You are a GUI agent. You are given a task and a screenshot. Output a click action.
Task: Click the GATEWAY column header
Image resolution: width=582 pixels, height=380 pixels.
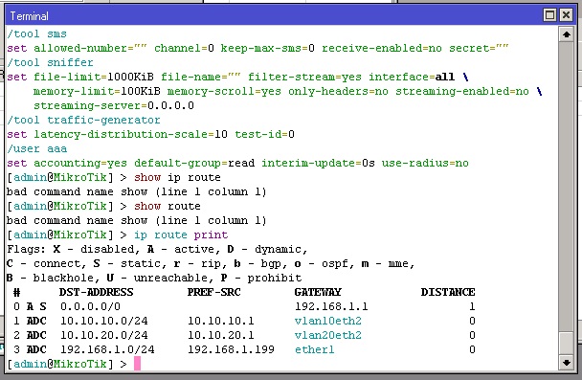click(318, 292)
